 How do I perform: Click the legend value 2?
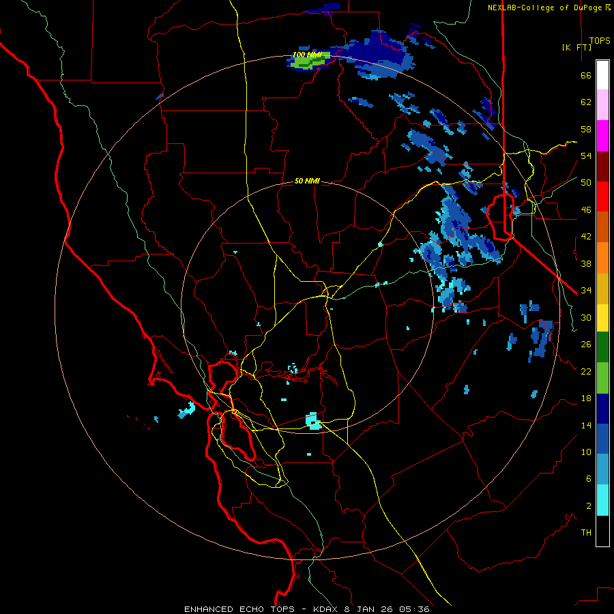pyautogui.click(x=589, y=506)
